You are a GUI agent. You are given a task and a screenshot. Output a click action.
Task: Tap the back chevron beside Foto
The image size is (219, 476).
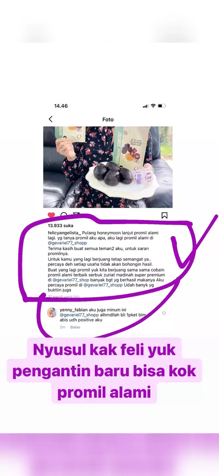point(51,119)
